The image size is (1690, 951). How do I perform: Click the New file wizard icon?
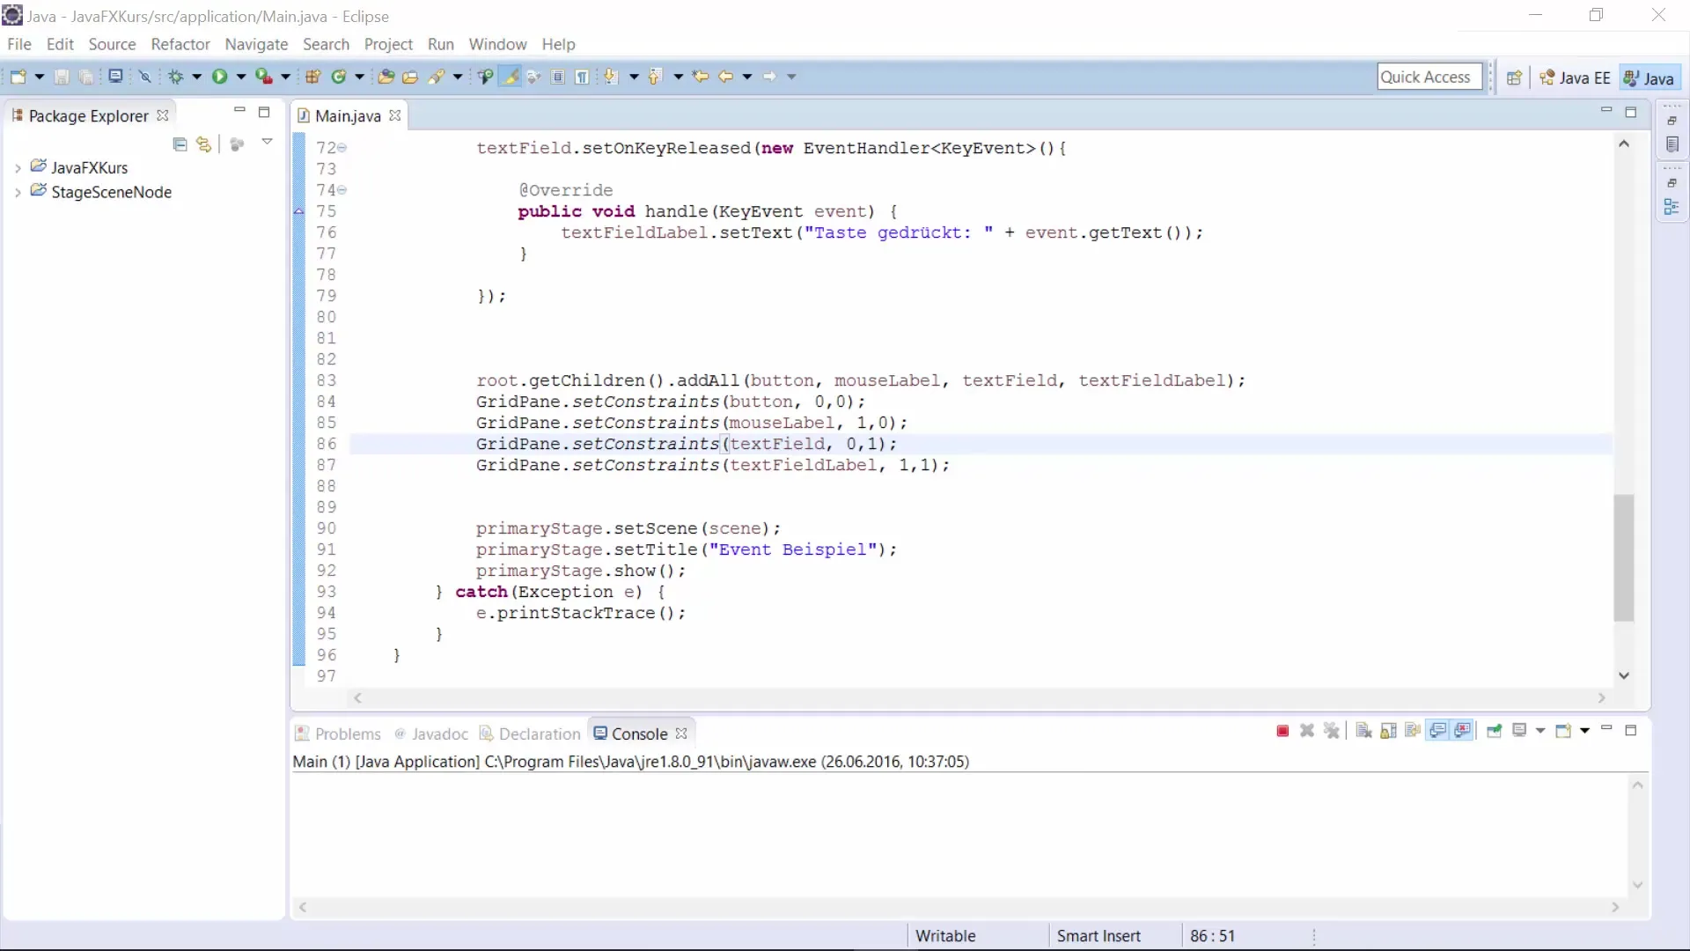click(x=18, y=77)
